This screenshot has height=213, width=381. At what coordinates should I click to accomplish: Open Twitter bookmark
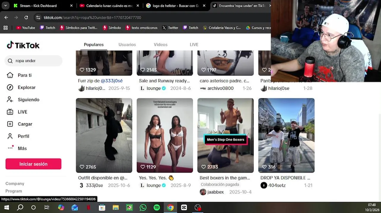pyautogui.click(x=170, y=28)
